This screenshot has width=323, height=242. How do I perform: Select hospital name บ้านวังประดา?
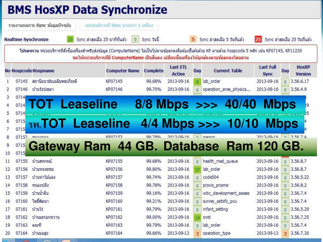point(43,89)
